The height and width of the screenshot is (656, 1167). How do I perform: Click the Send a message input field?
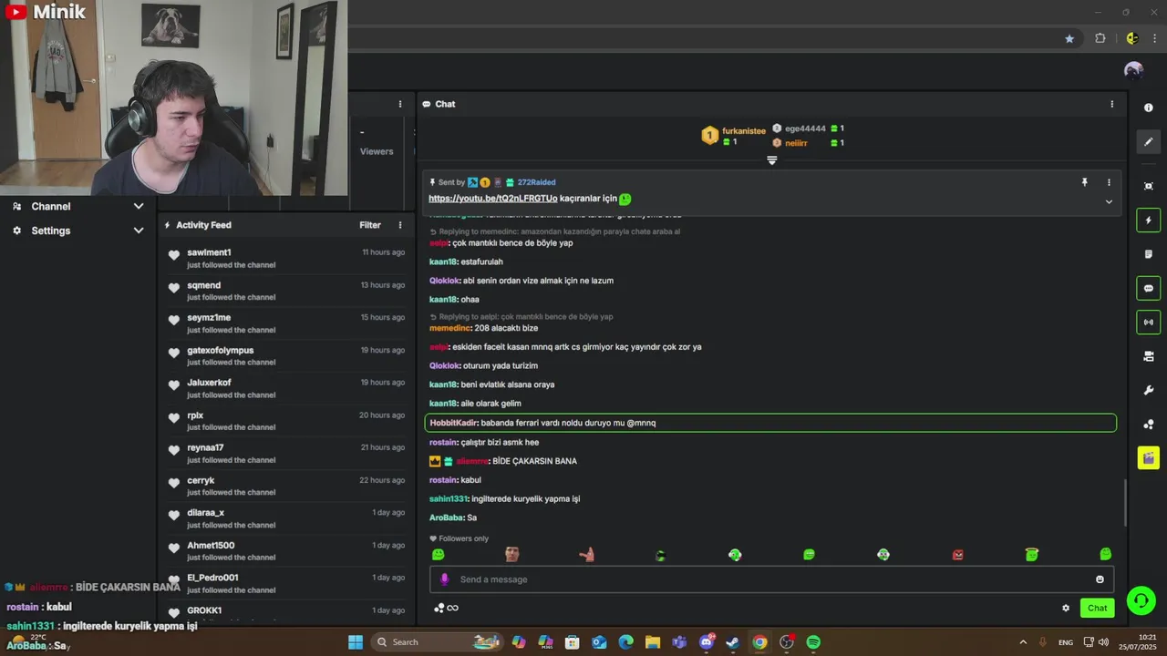(770, 579)
